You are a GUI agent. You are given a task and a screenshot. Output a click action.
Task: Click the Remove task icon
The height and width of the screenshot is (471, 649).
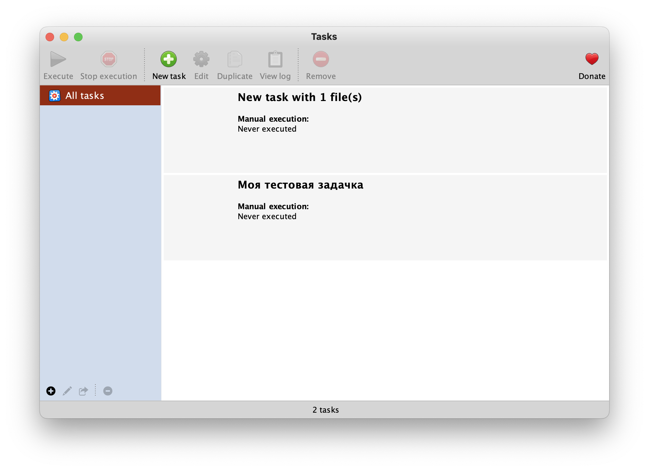click(x=321, y=59)
